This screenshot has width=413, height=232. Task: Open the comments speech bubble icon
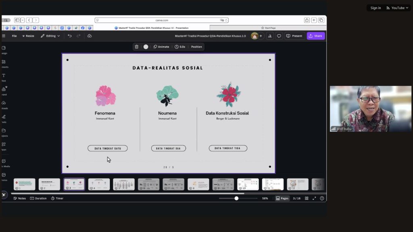click(x=279, y=36)
